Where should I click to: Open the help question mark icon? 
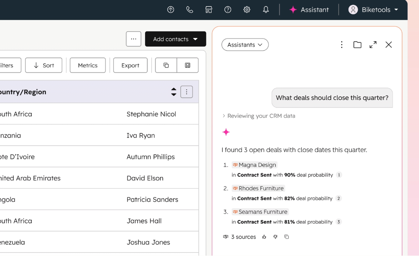coord(228,10)
